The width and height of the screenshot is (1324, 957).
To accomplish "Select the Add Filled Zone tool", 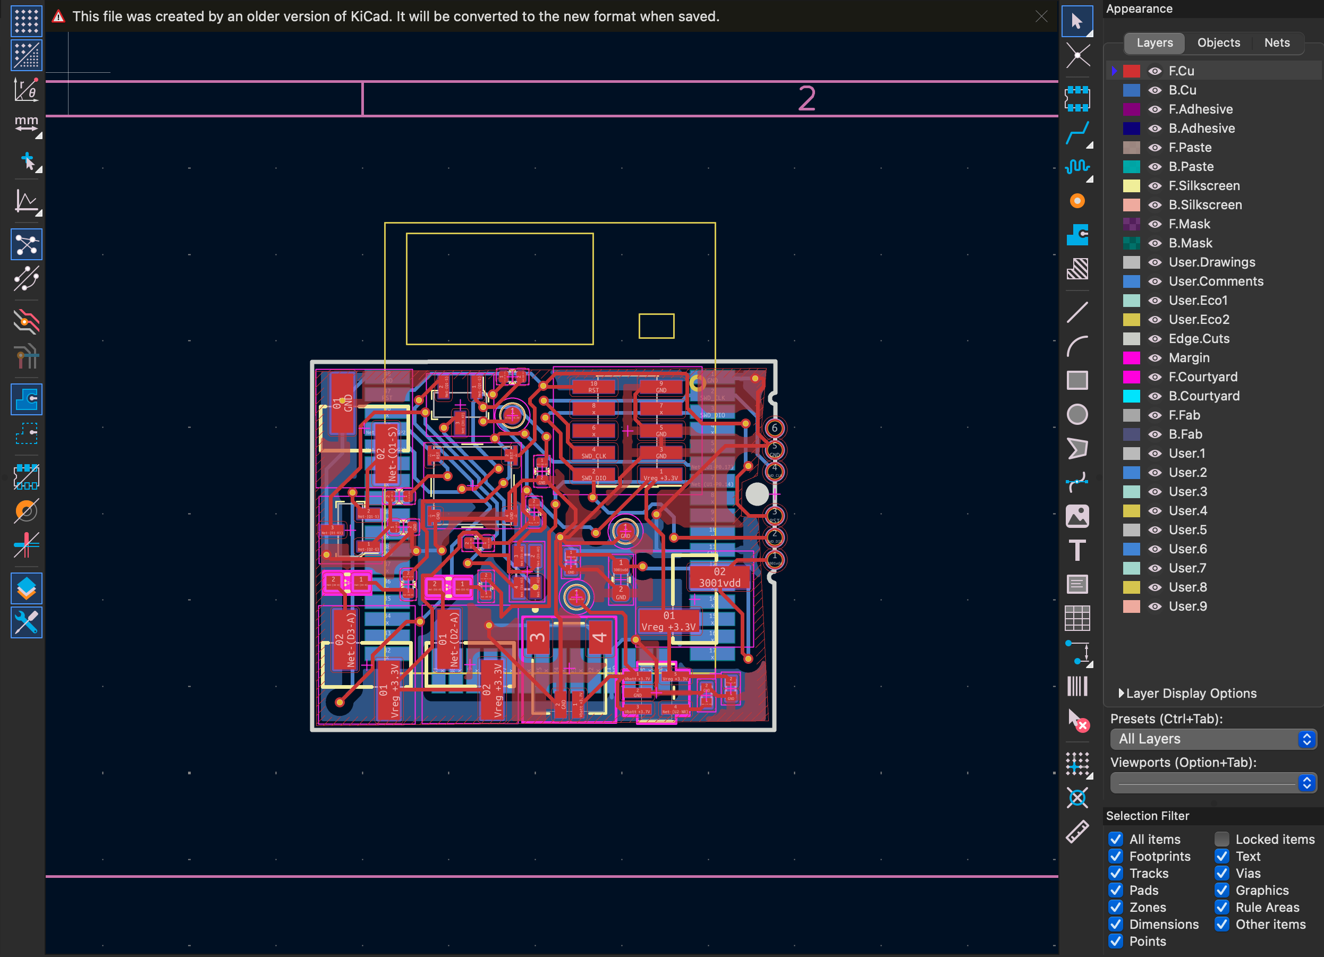I will click(x=1077, y=235).
